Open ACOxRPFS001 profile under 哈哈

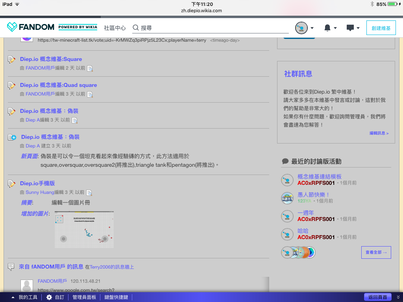tap(316, 237)
